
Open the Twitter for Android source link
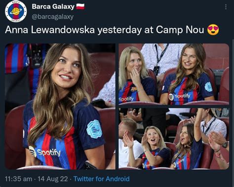[x=102, y=179]
